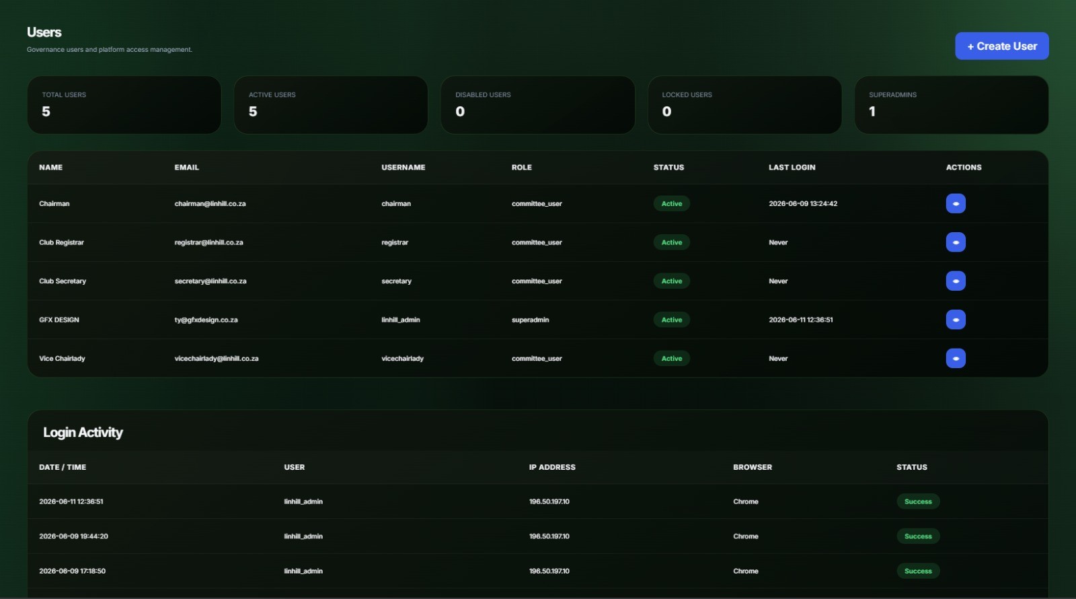1076x599 pixels.
Task: Click the LAST LOGIN column header
Action: [792, 168]
